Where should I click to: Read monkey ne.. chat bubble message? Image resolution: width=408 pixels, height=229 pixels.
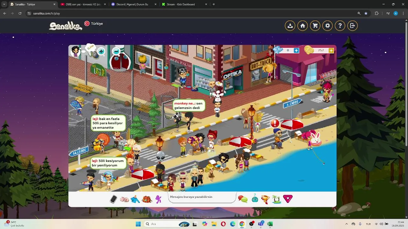(x=188, y=106)
